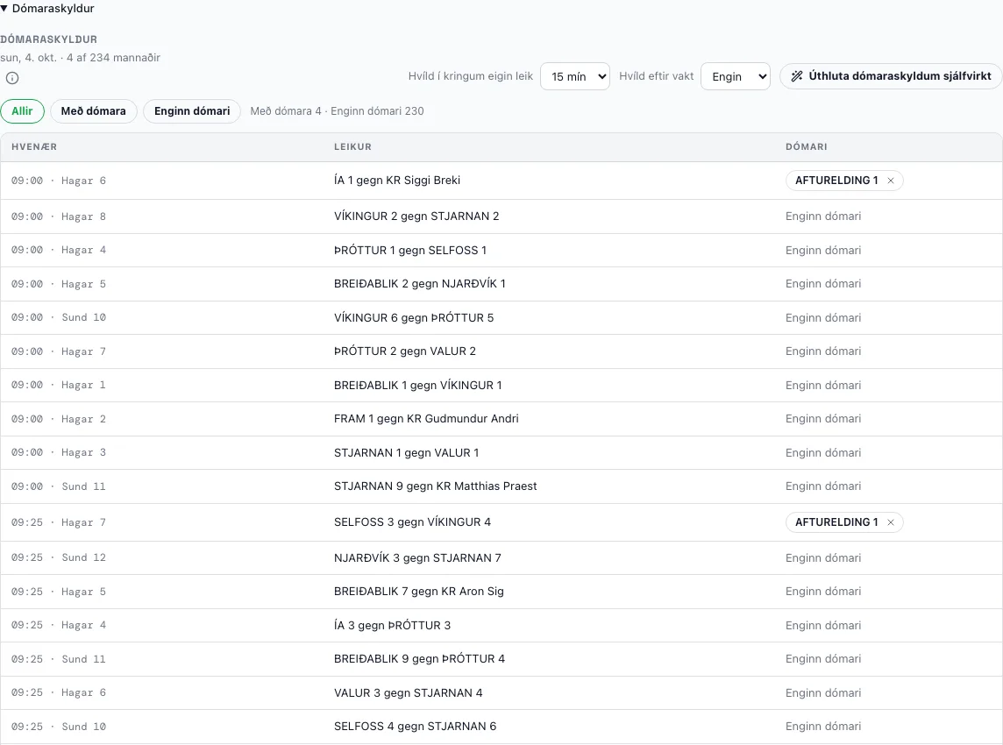Click the DÓMARI column header
The height and width of the screenshot is (745, 1003).
pyautogui.click(x=806, y=147)
